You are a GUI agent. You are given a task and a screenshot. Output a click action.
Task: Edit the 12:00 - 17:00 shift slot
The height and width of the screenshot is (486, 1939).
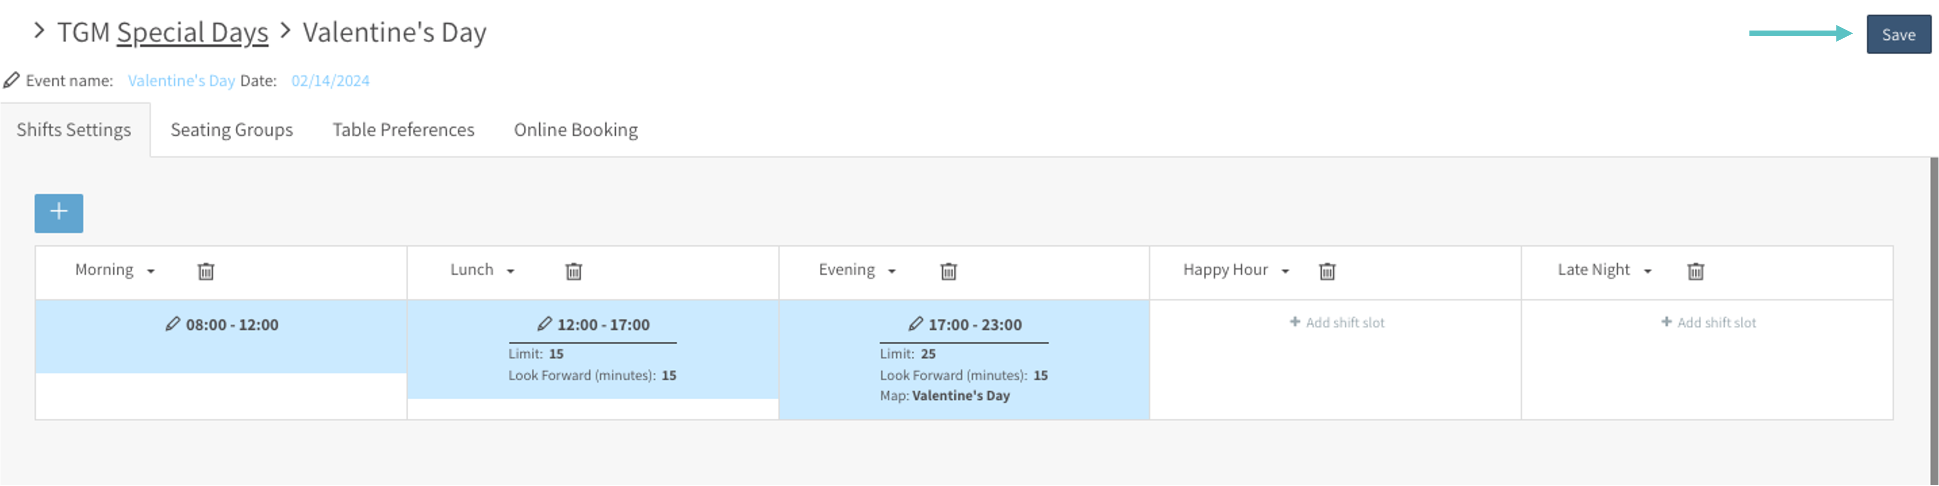(x=544, y=324)
